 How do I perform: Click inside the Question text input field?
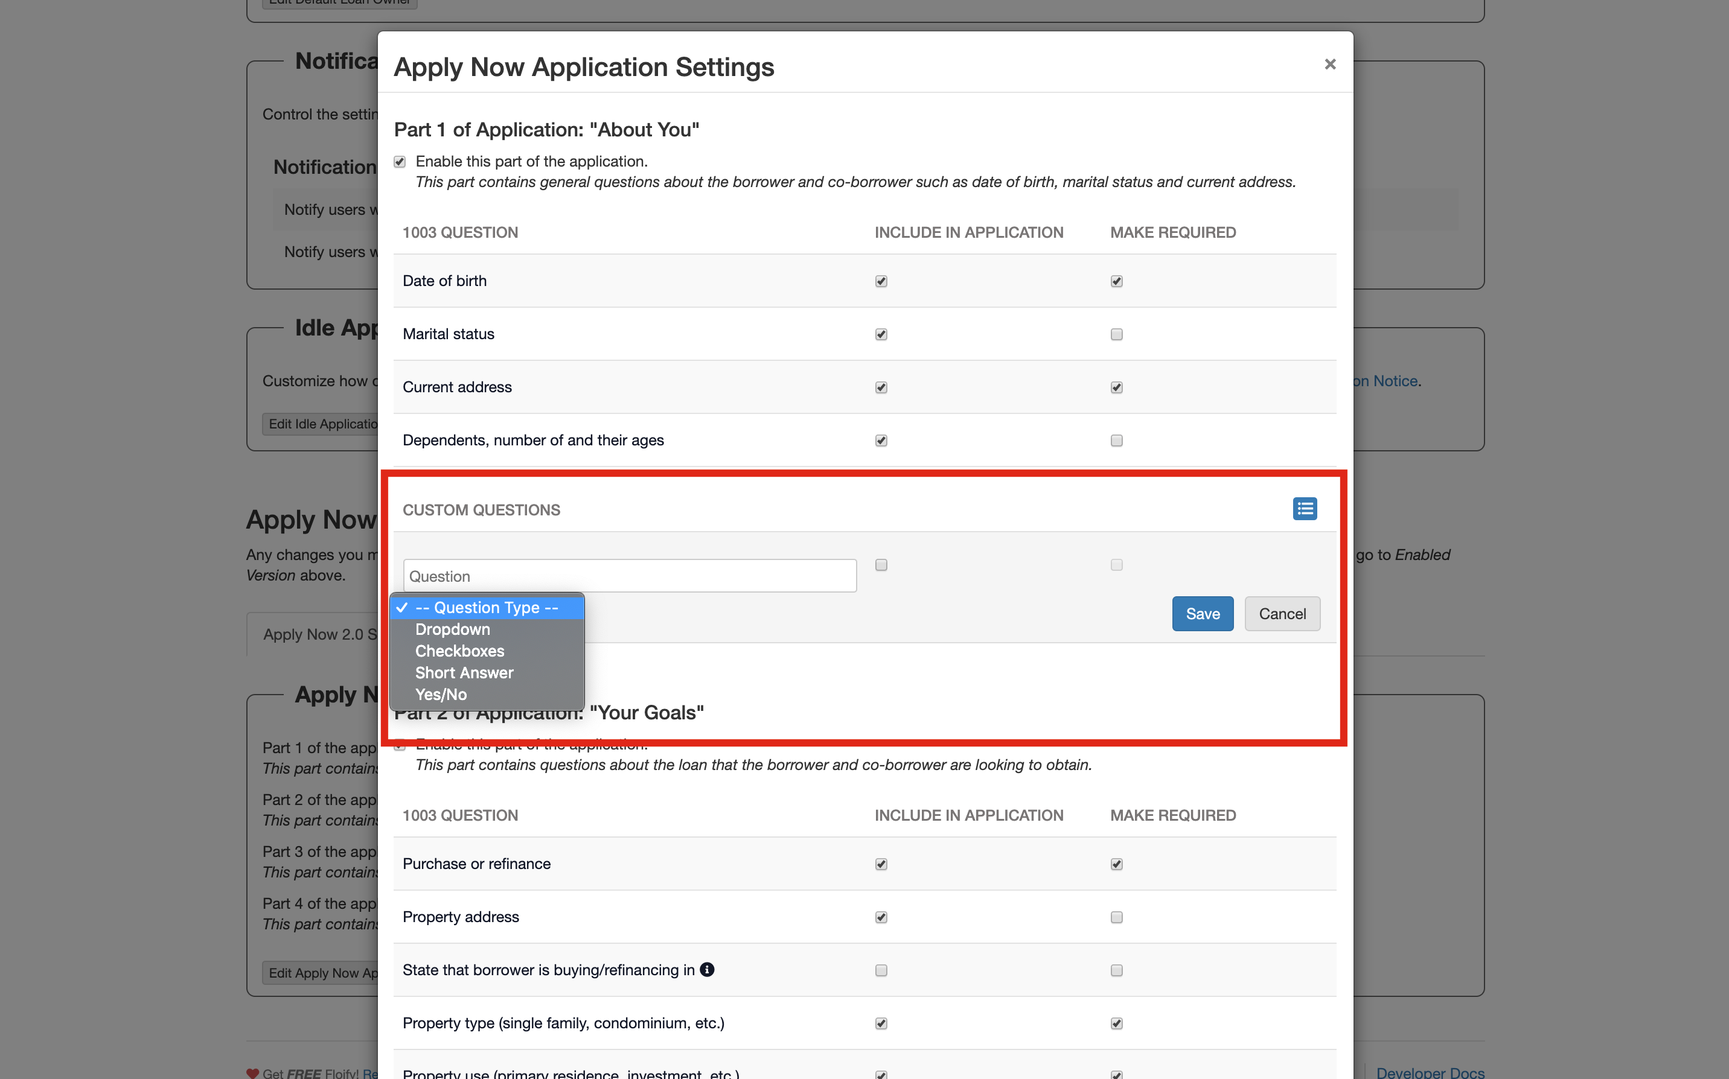(x=628, y=575)
